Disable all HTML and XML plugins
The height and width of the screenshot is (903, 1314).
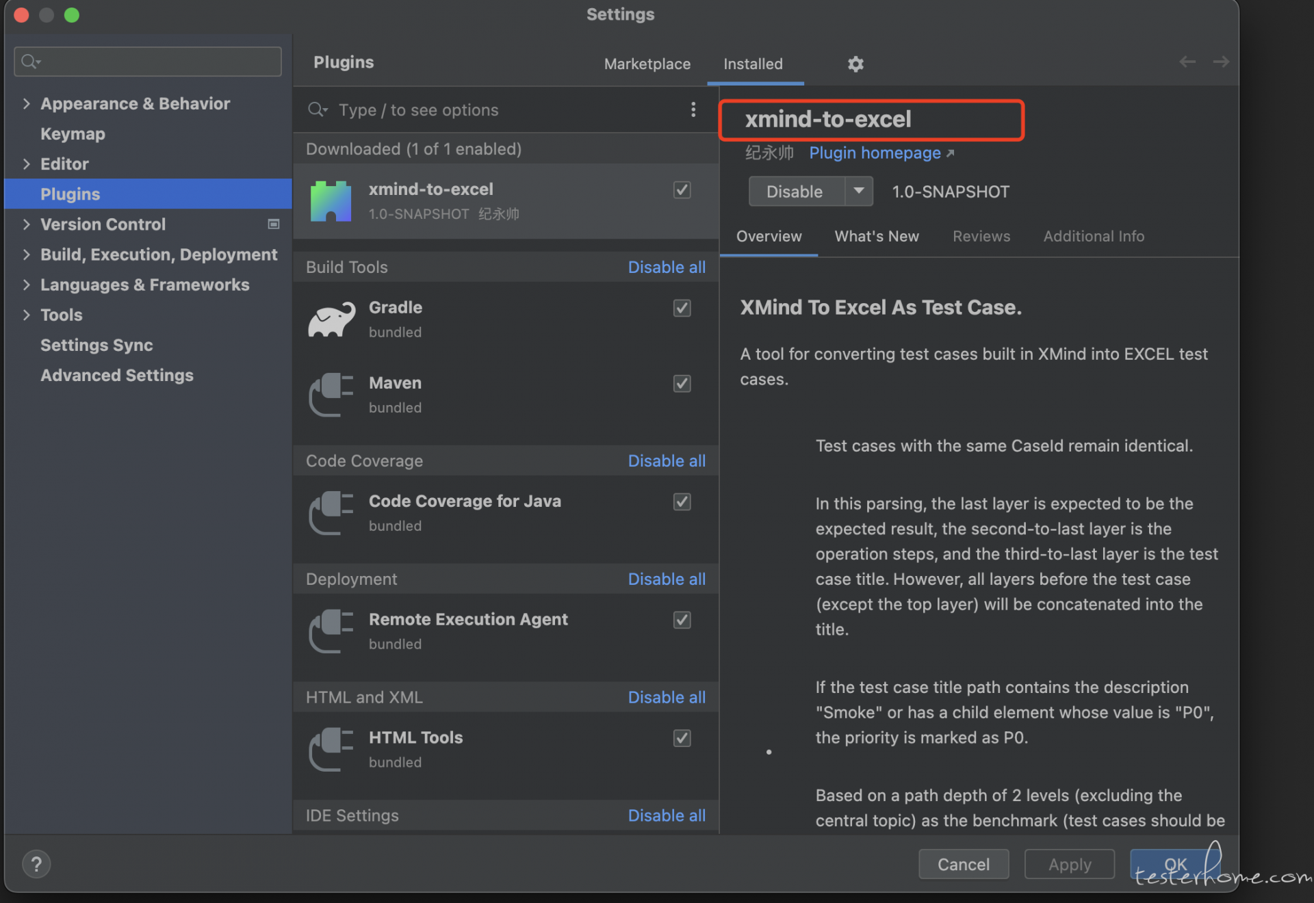667,698
